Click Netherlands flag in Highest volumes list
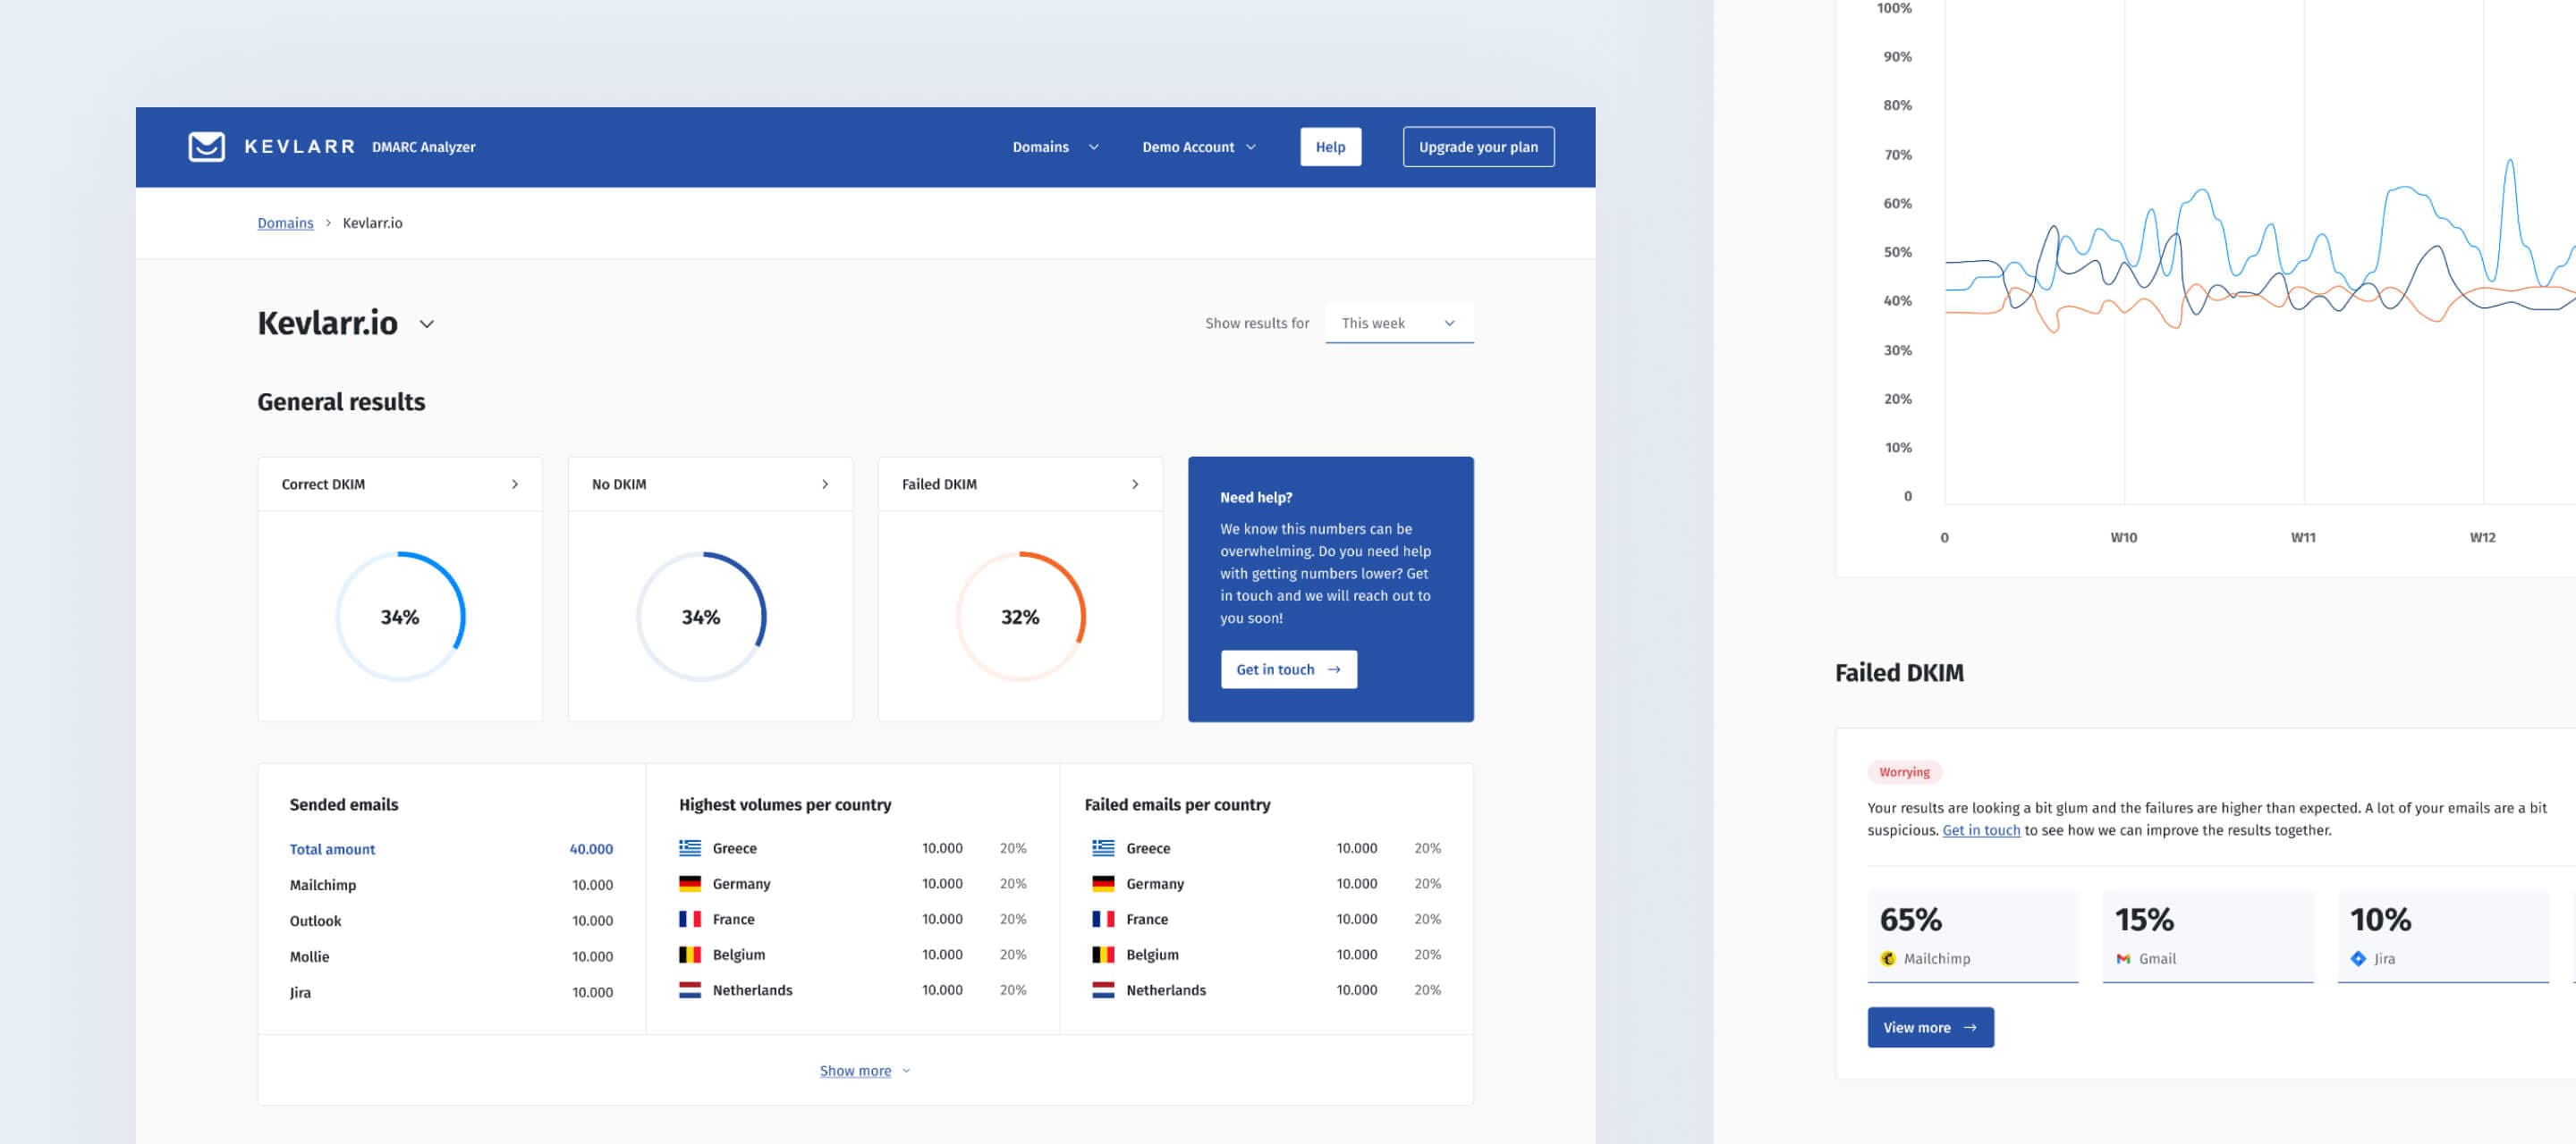 (690, 990)
